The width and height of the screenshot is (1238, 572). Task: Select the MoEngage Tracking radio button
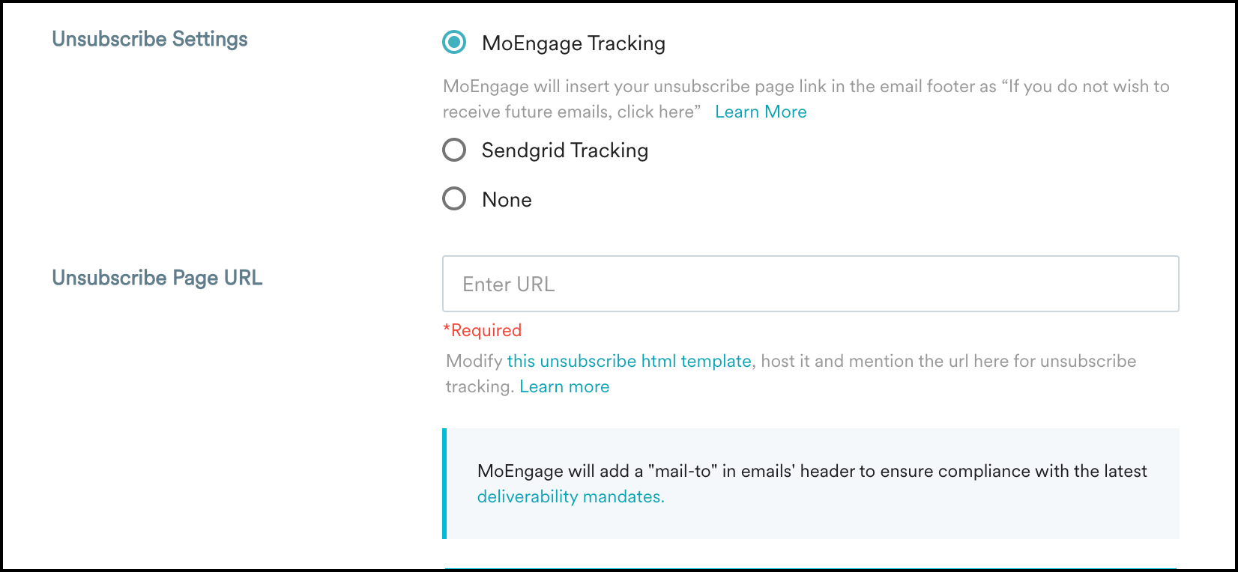pyautogui.click(x=454, y=43)
